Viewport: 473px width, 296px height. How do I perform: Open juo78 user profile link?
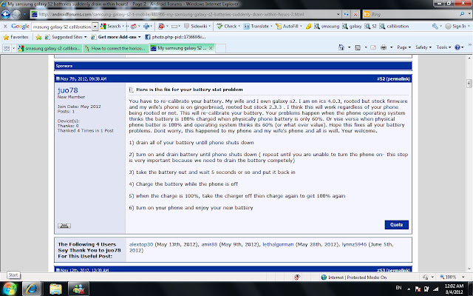pyautogui.click(x=67, y=90)
